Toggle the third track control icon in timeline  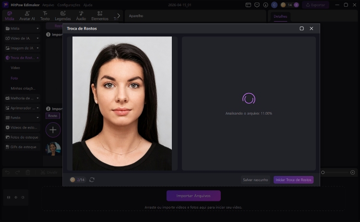23,197
